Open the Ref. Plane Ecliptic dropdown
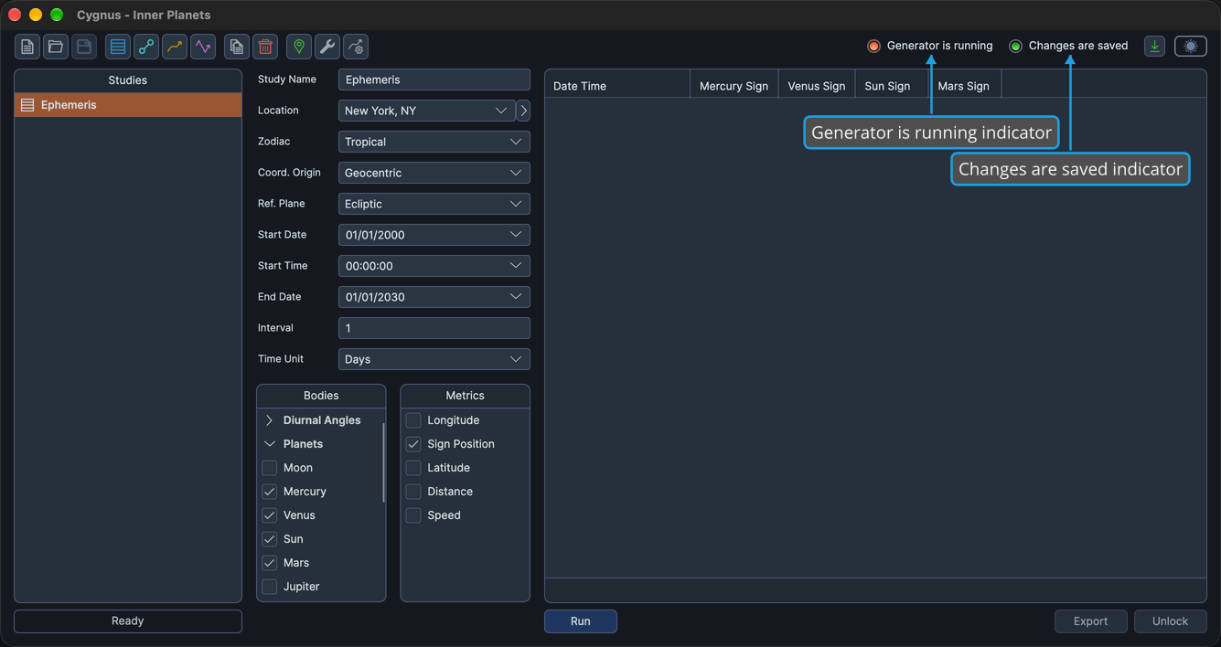The height and width of the screenshot is (647, 1221). [x=434, y=204]
